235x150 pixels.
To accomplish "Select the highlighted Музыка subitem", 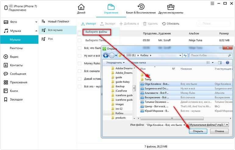I will (19, 40).
